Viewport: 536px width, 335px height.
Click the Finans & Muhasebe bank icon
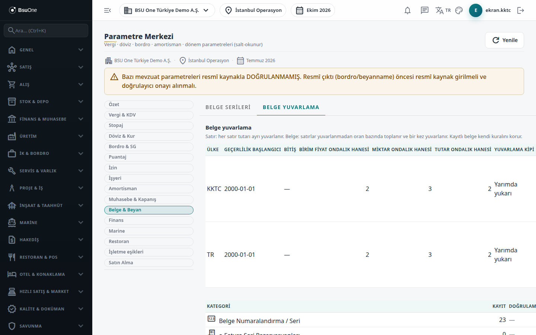tap(12, 119)
